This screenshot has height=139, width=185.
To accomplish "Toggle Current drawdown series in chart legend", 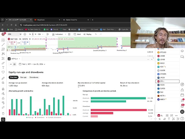I will point(54,118).
